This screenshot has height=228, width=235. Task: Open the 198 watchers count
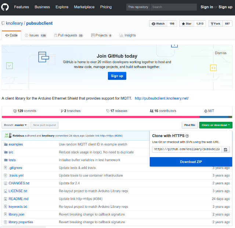click(x=172, y=23)
